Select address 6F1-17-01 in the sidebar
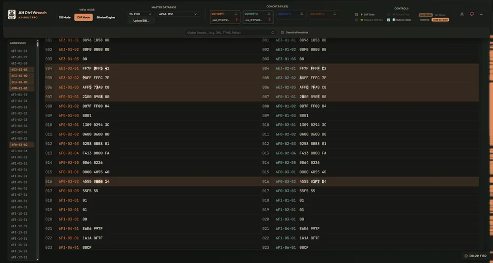Viewport: 493px width, 263px height. (x=19, y=257)
